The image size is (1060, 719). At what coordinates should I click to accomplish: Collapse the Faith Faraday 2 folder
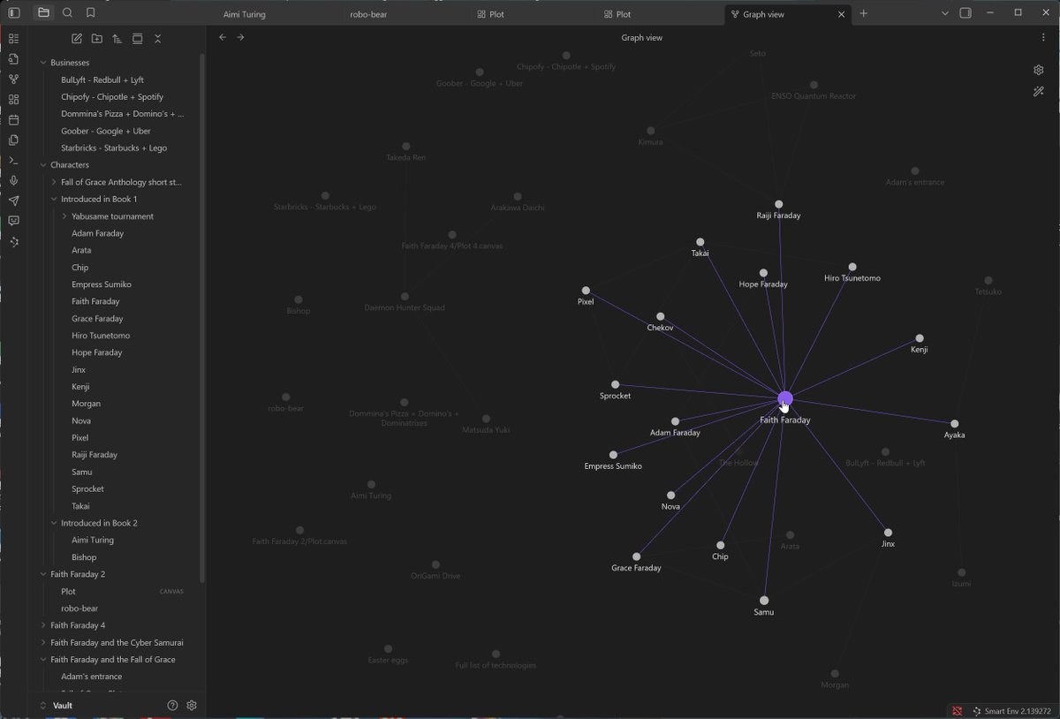[42, 574]
